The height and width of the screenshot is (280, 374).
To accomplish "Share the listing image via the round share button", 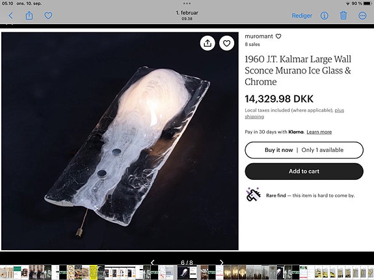I will (207, 43).
